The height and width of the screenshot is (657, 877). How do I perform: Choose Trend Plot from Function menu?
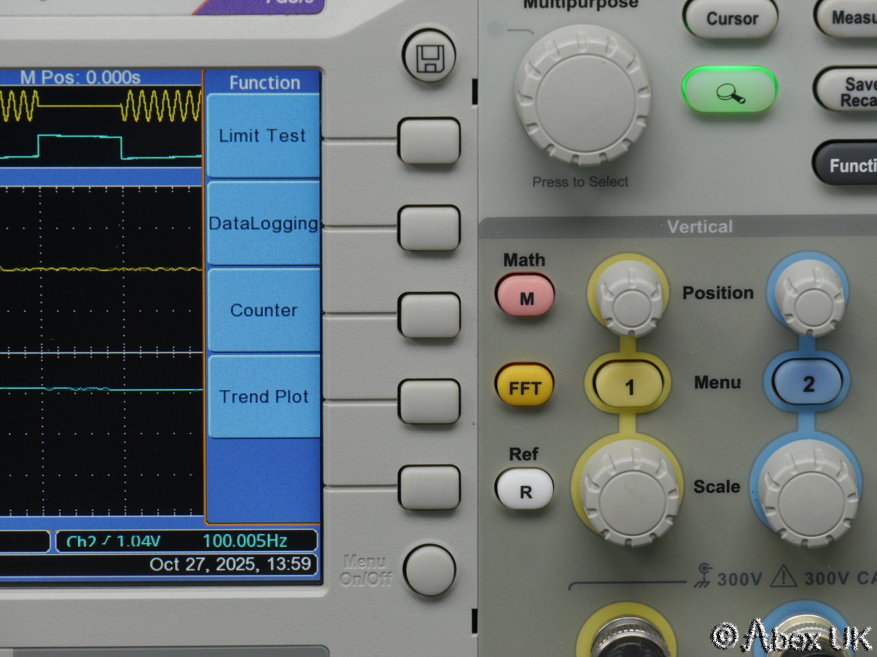coord(263,397)
